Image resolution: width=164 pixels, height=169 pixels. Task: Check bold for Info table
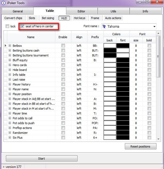click(149, 74)
